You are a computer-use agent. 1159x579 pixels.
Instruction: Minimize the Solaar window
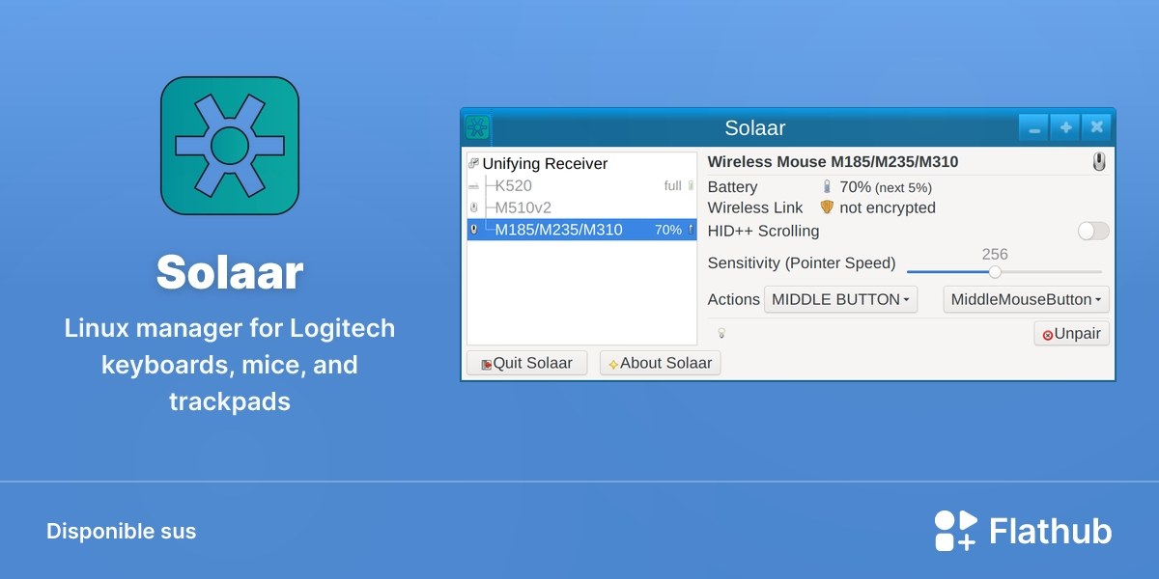1033,127
